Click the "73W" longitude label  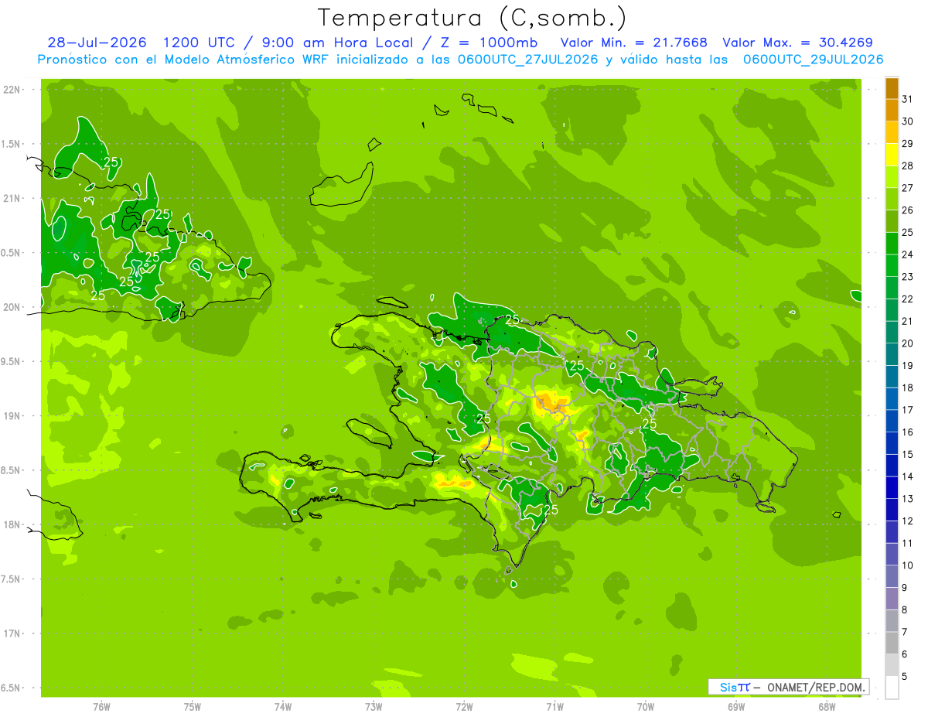[x=374, y=707]
